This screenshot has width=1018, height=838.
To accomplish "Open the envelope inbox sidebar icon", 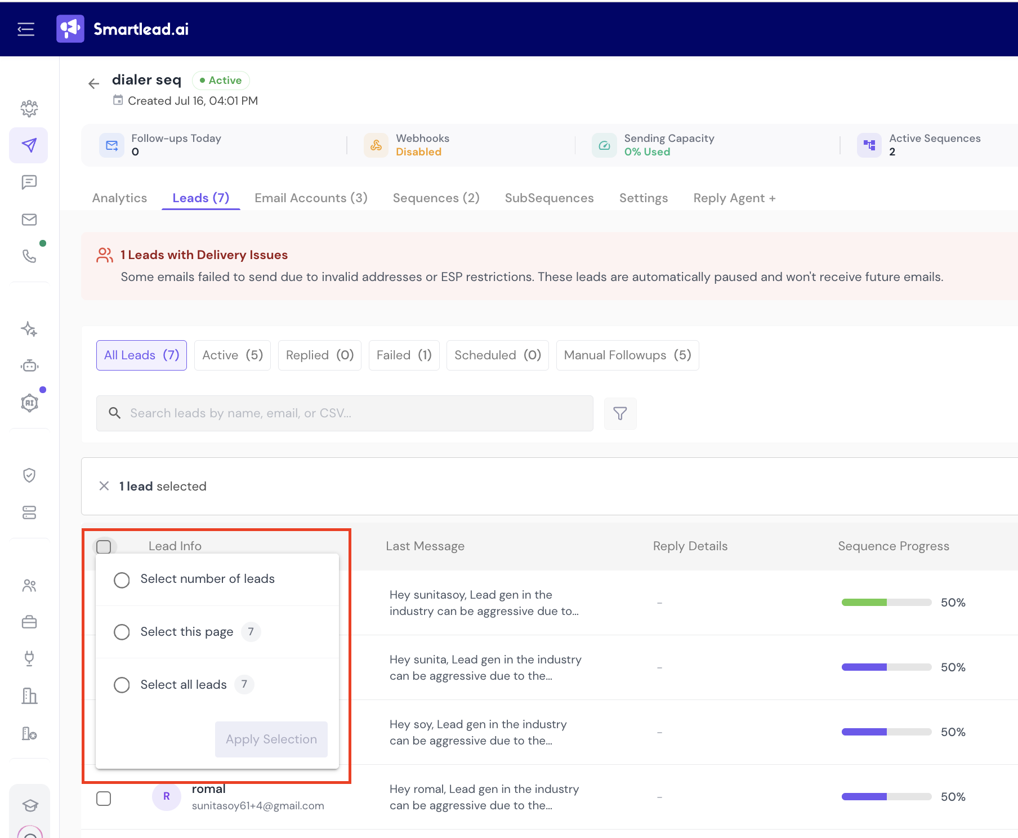I will [29, 219].
